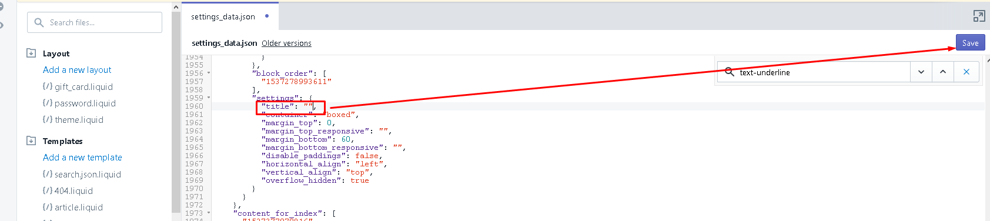Click the search icon in file search
This screenshot has width=990, height=221.
[x=39, y=22]
